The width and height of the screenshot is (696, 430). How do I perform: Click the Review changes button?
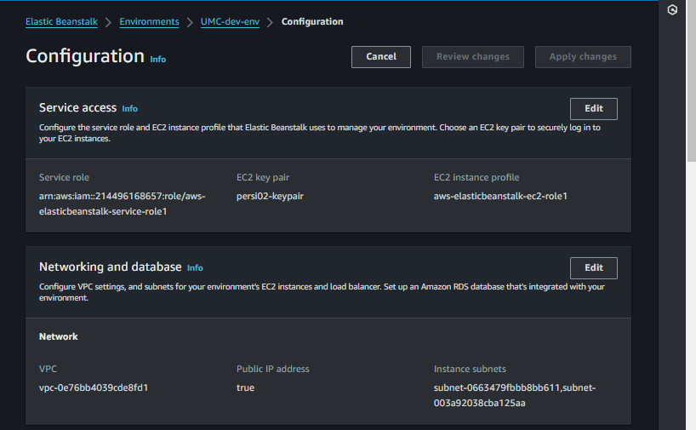click(473, 57)
